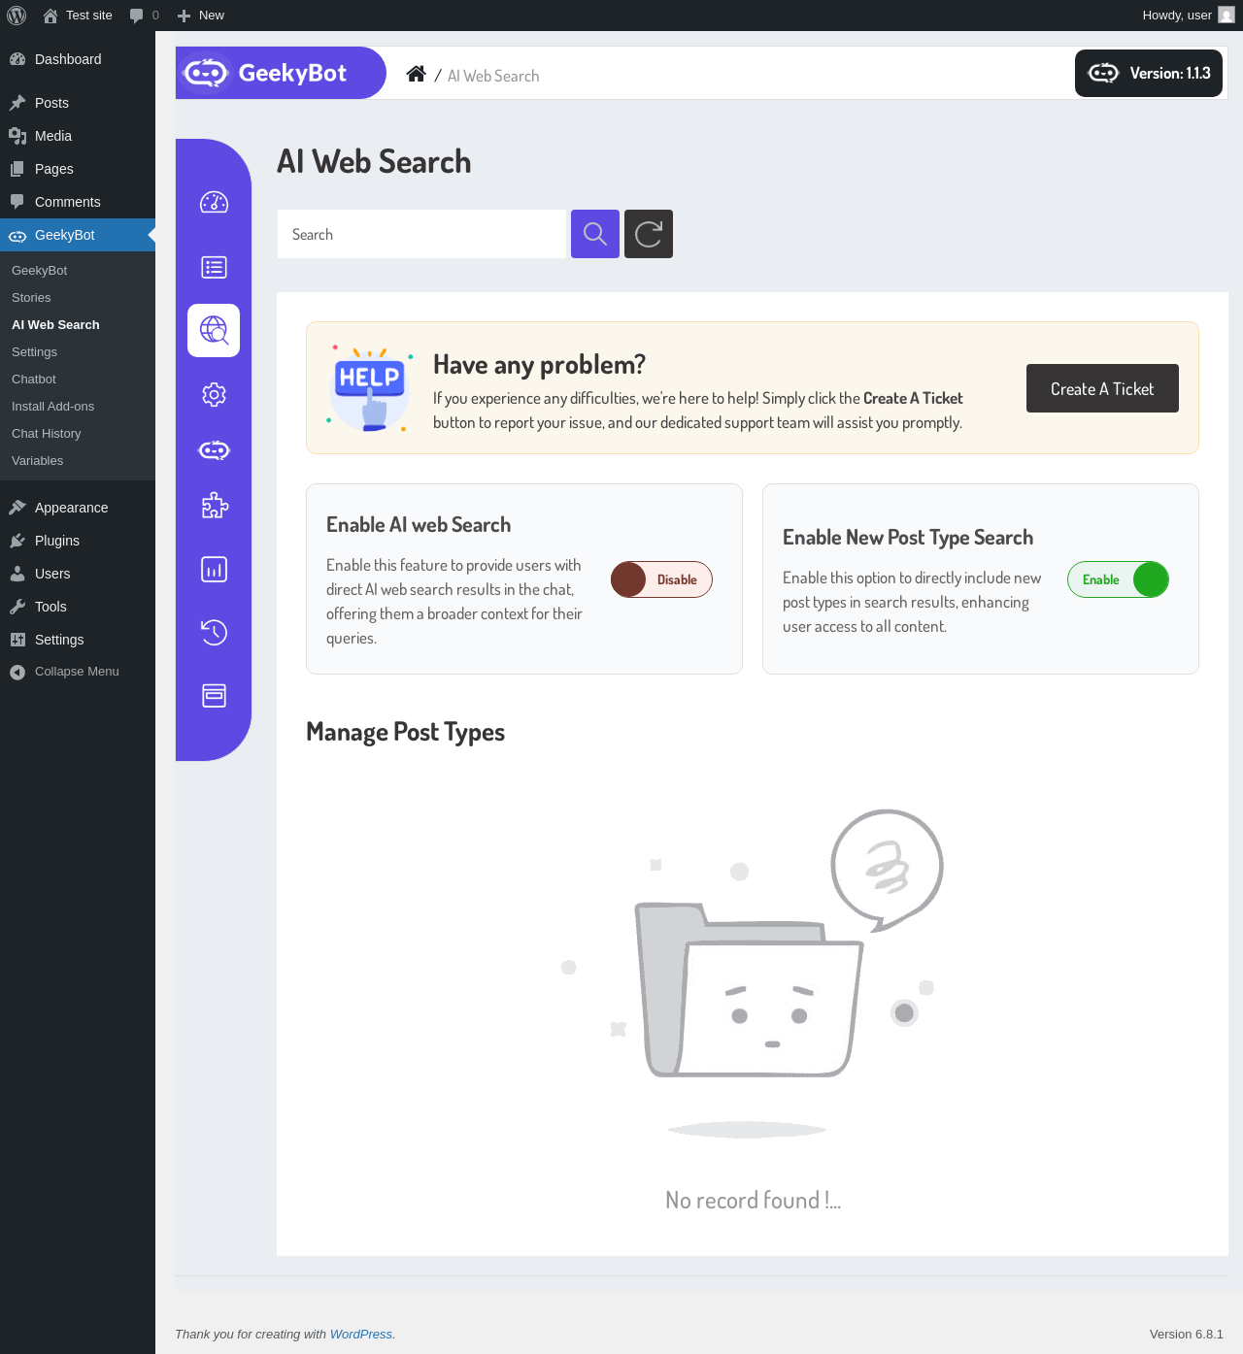Image resolution: width=1243 pixels, height=1354 pixels.
Task: Select the AI web search globe icon
Action: (x=214, y=331)
